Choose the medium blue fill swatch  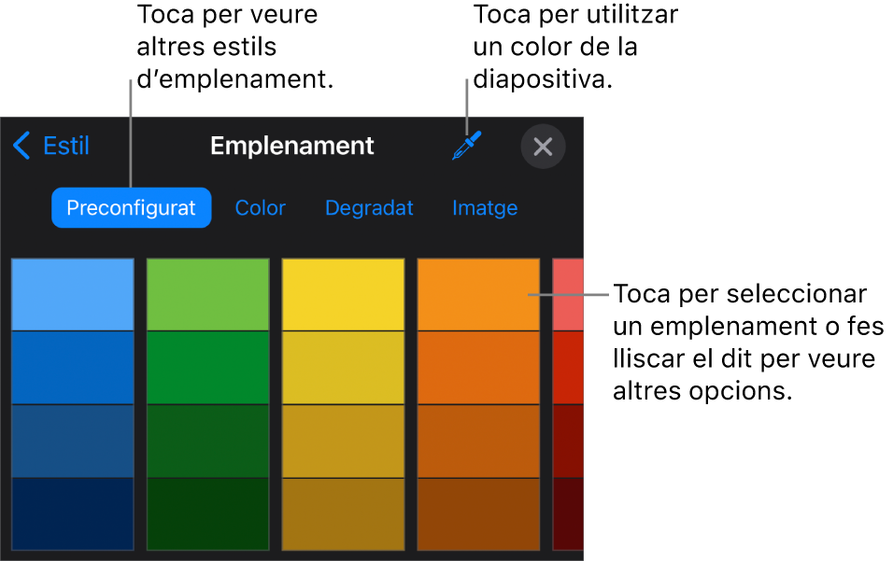pos(73,368)
